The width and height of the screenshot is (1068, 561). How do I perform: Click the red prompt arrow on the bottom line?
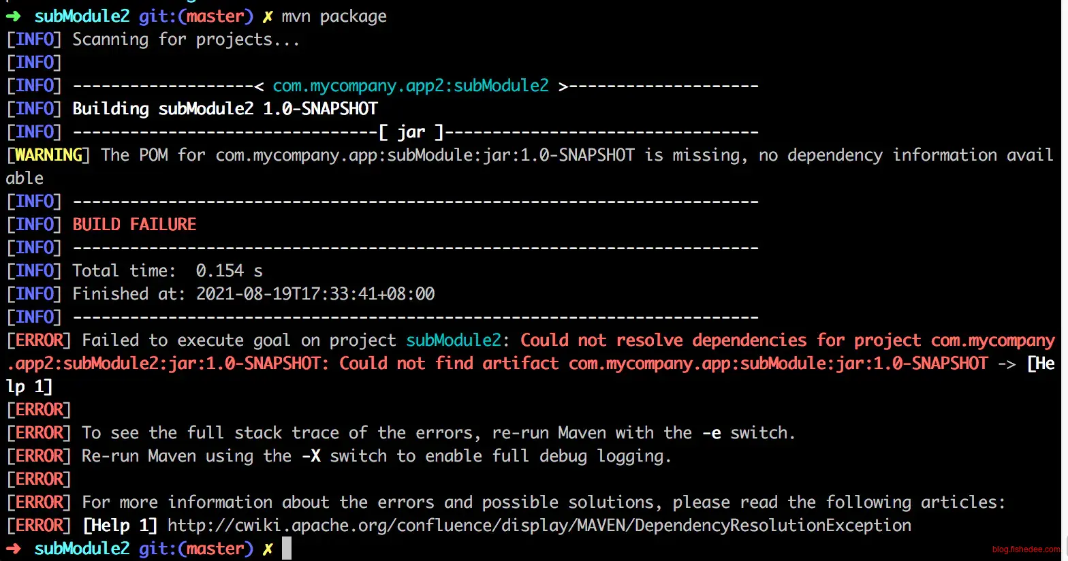[14, 549]
